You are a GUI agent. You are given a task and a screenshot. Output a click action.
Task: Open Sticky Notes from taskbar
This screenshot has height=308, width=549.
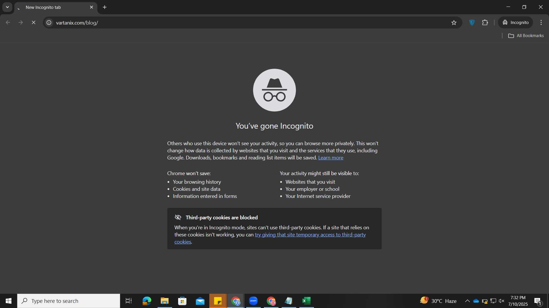218,301
